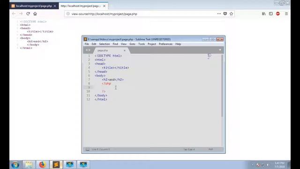Go to Firefox home page
Screen dimensions: 300x169
[x=35, y=14]
